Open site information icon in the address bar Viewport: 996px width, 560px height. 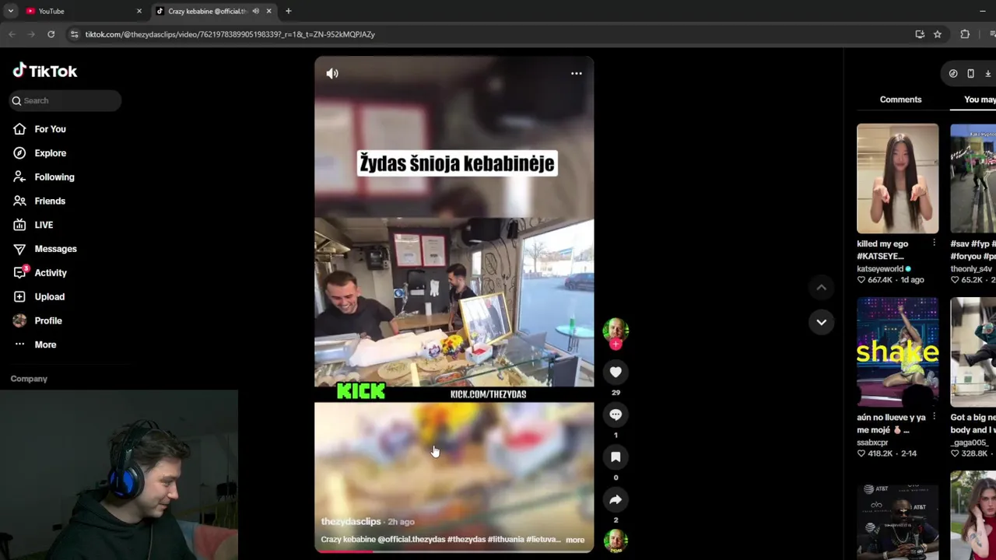(x=74, y=34)
